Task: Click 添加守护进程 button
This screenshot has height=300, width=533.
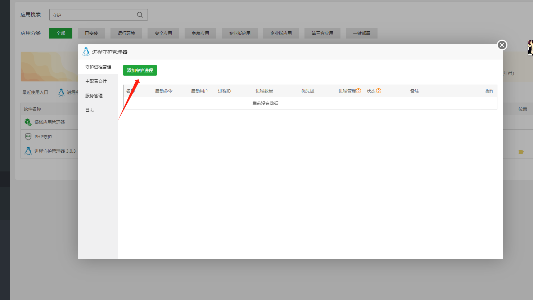Action: pyautogui.click(x=140, y=70)
